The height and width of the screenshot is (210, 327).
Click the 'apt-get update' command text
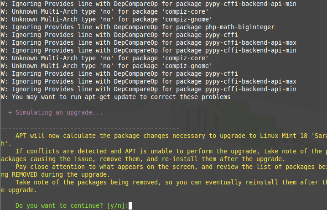(111, 97)
